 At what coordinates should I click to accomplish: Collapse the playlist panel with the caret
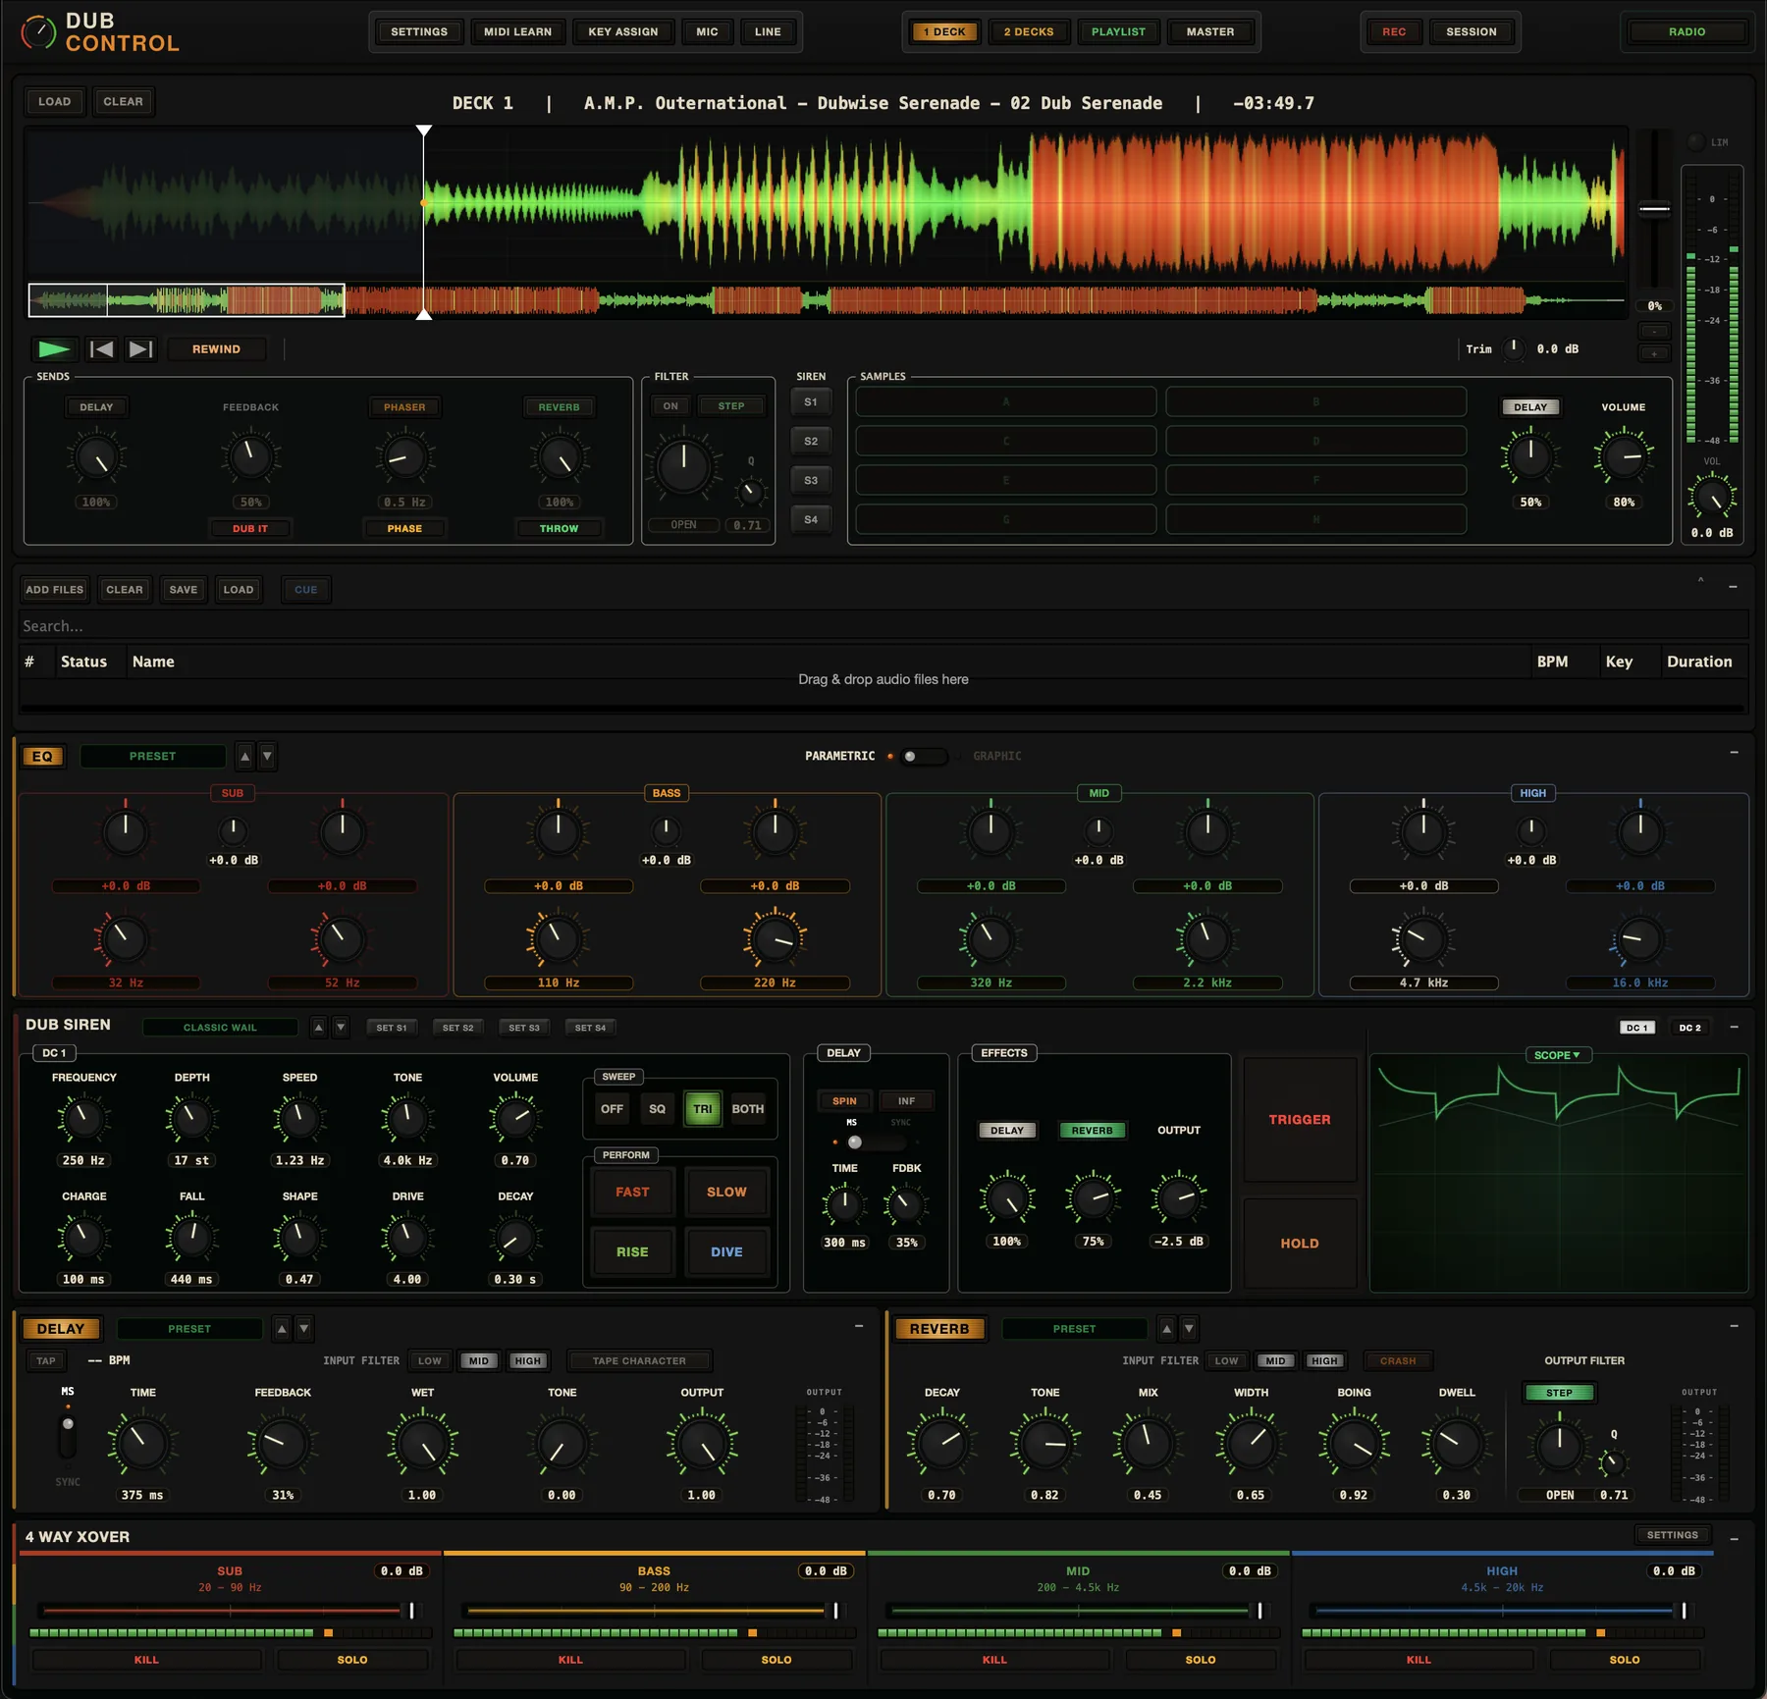1701,581
